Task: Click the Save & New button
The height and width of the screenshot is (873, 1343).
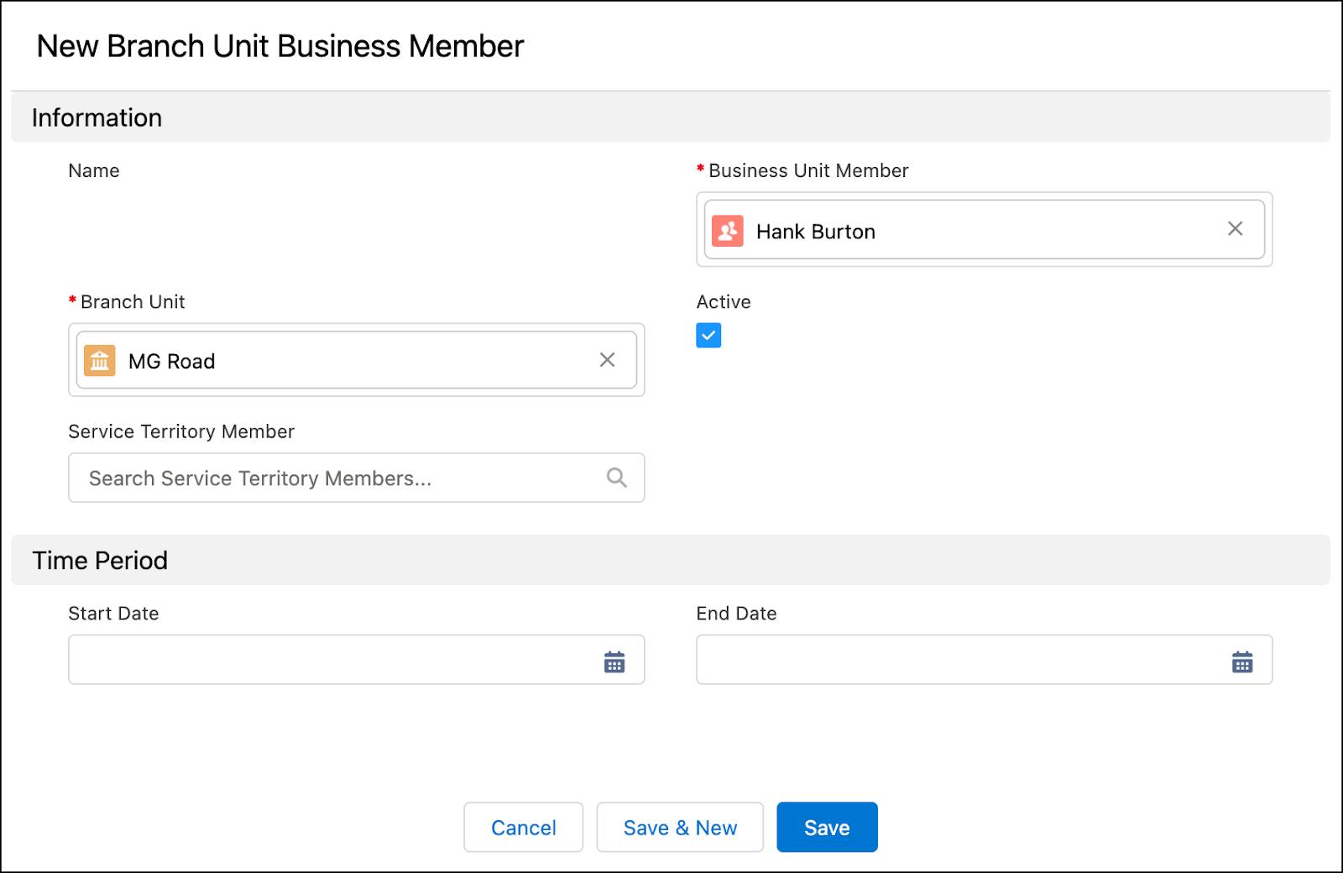Action: (680, 828)
